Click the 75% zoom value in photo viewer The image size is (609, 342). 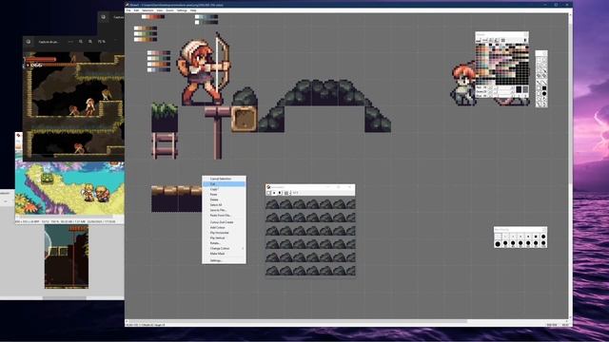pos(102,42)
